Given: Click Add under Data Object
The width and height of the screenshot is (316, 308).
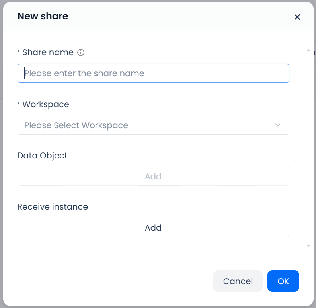Looking at the screenshot, I should click(x=153, y=176).
